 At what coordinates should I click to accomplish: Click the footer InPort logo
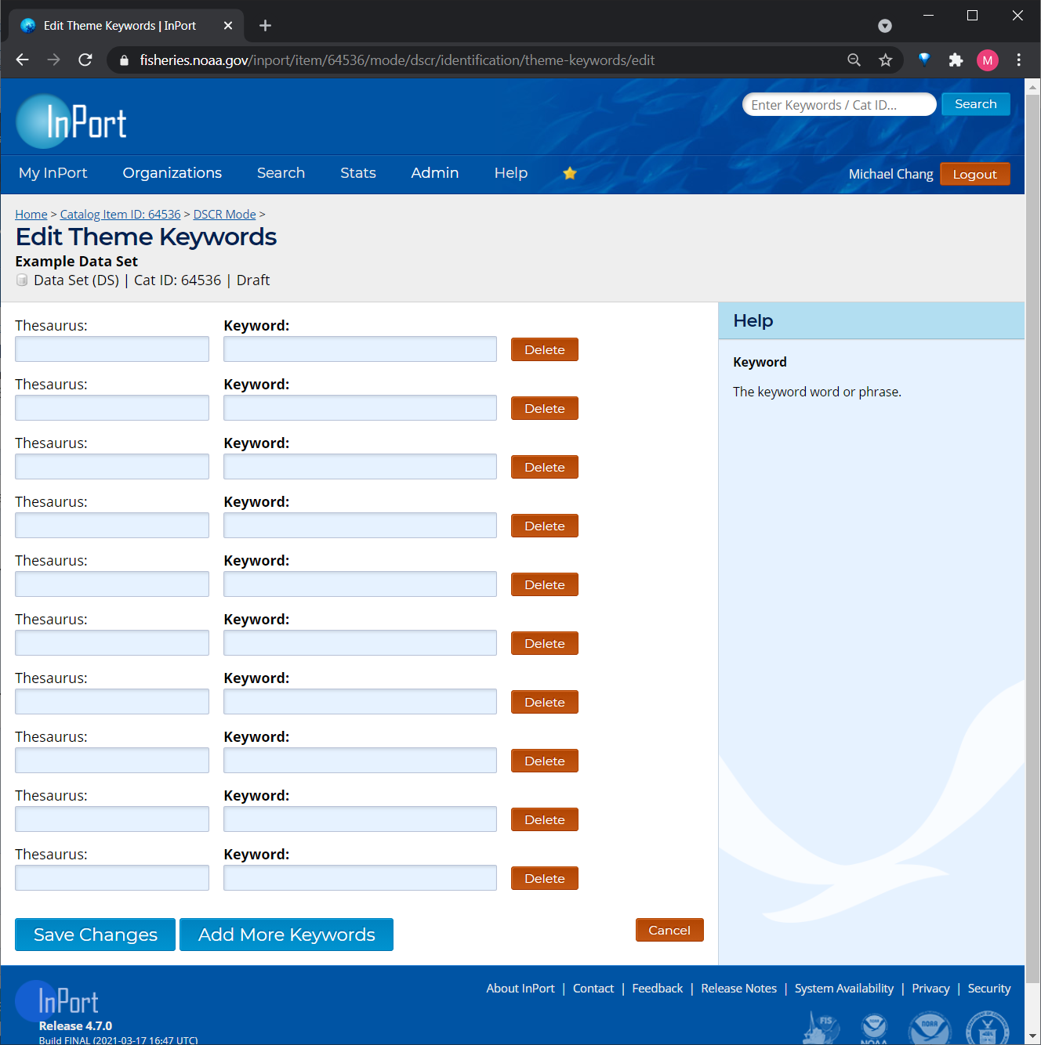(58, 1001)
